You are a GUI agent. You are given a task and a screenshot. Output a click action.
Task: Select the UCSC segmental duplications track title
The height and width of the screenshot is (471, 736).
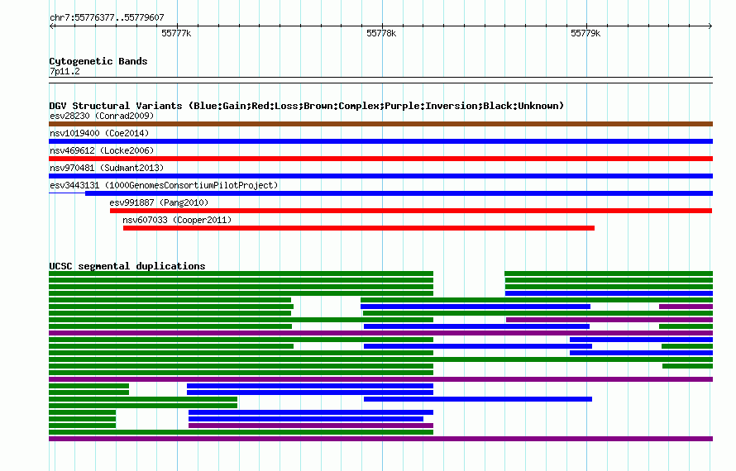coord(127,266)
